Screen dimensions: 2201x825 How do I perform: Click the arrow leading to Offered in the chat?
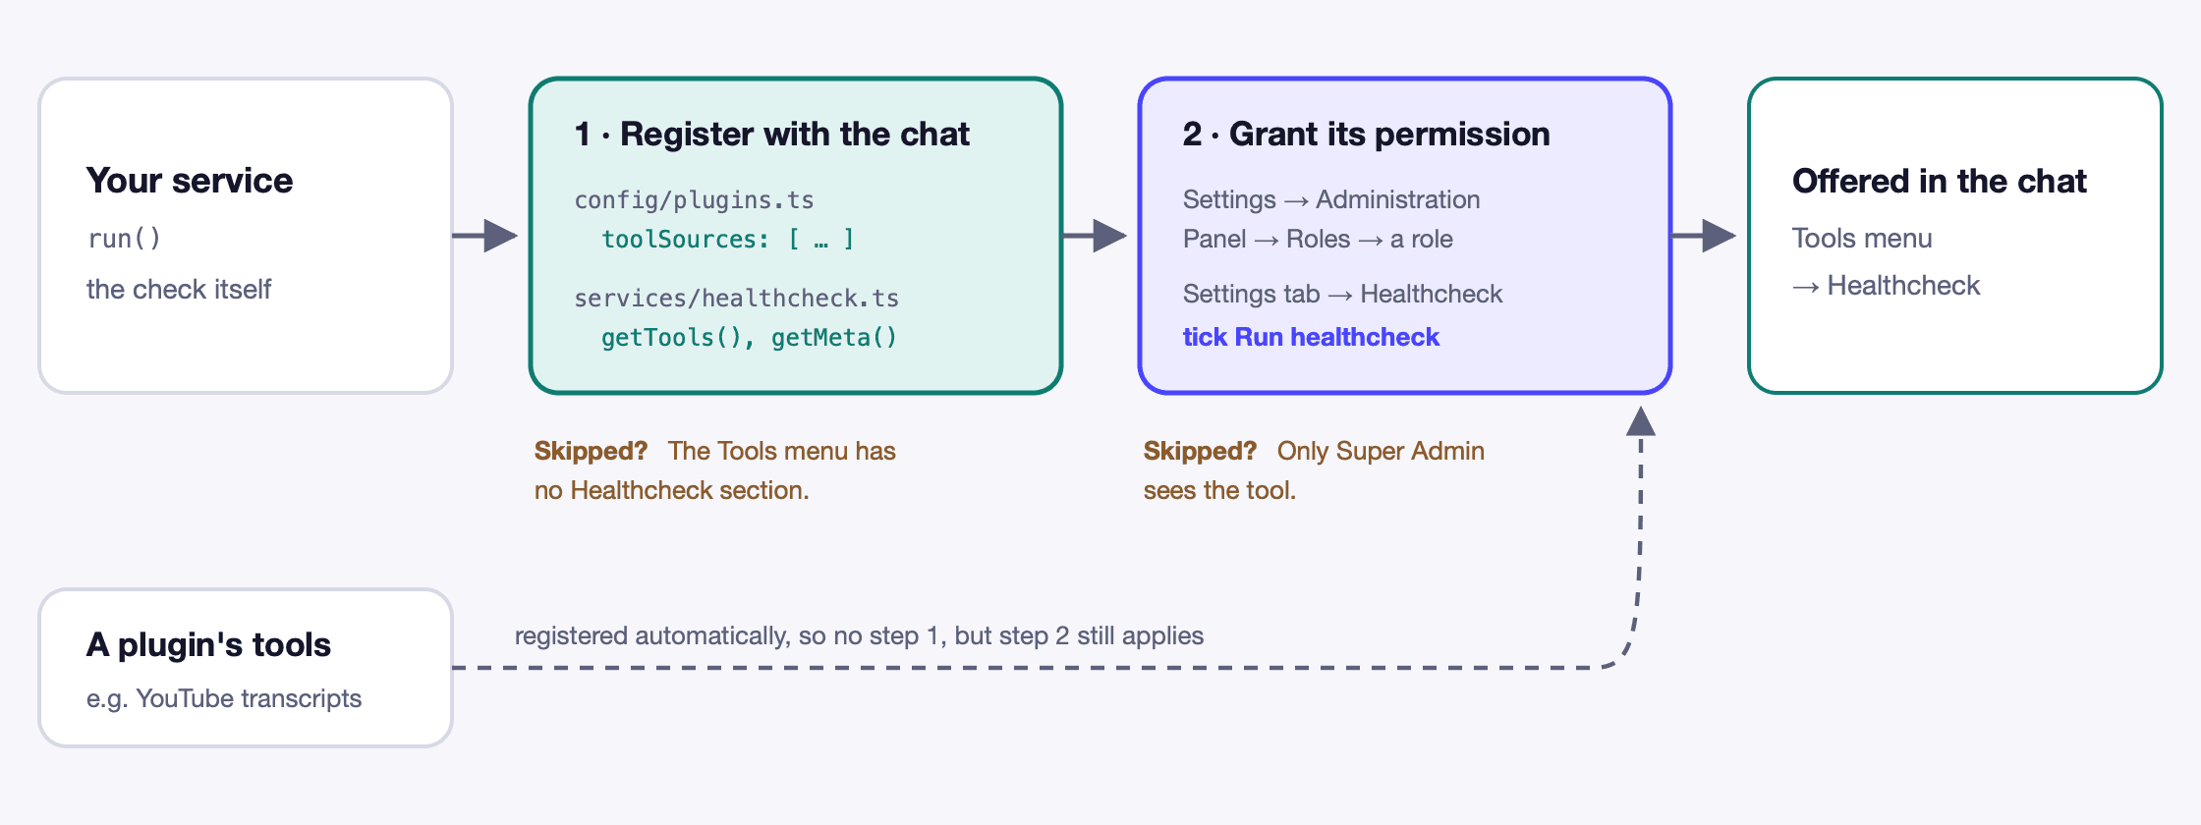[1704, 236]
